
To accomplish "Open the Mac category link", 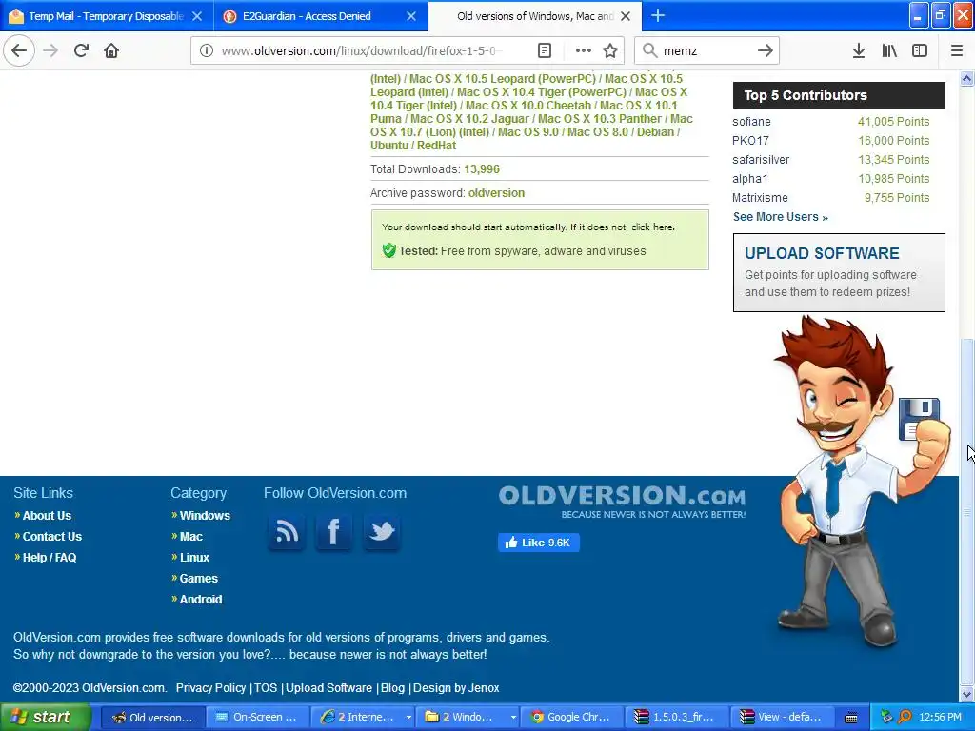I will [190, 537].
